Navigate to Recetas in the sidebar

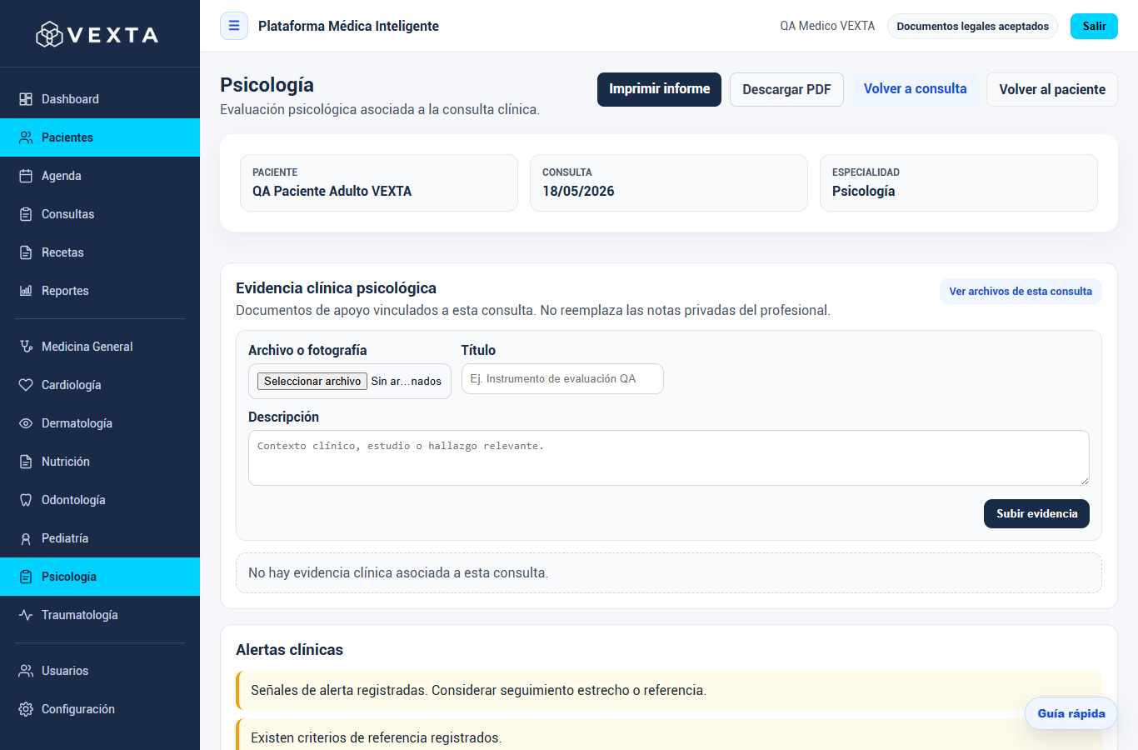(x=100, y=252)
